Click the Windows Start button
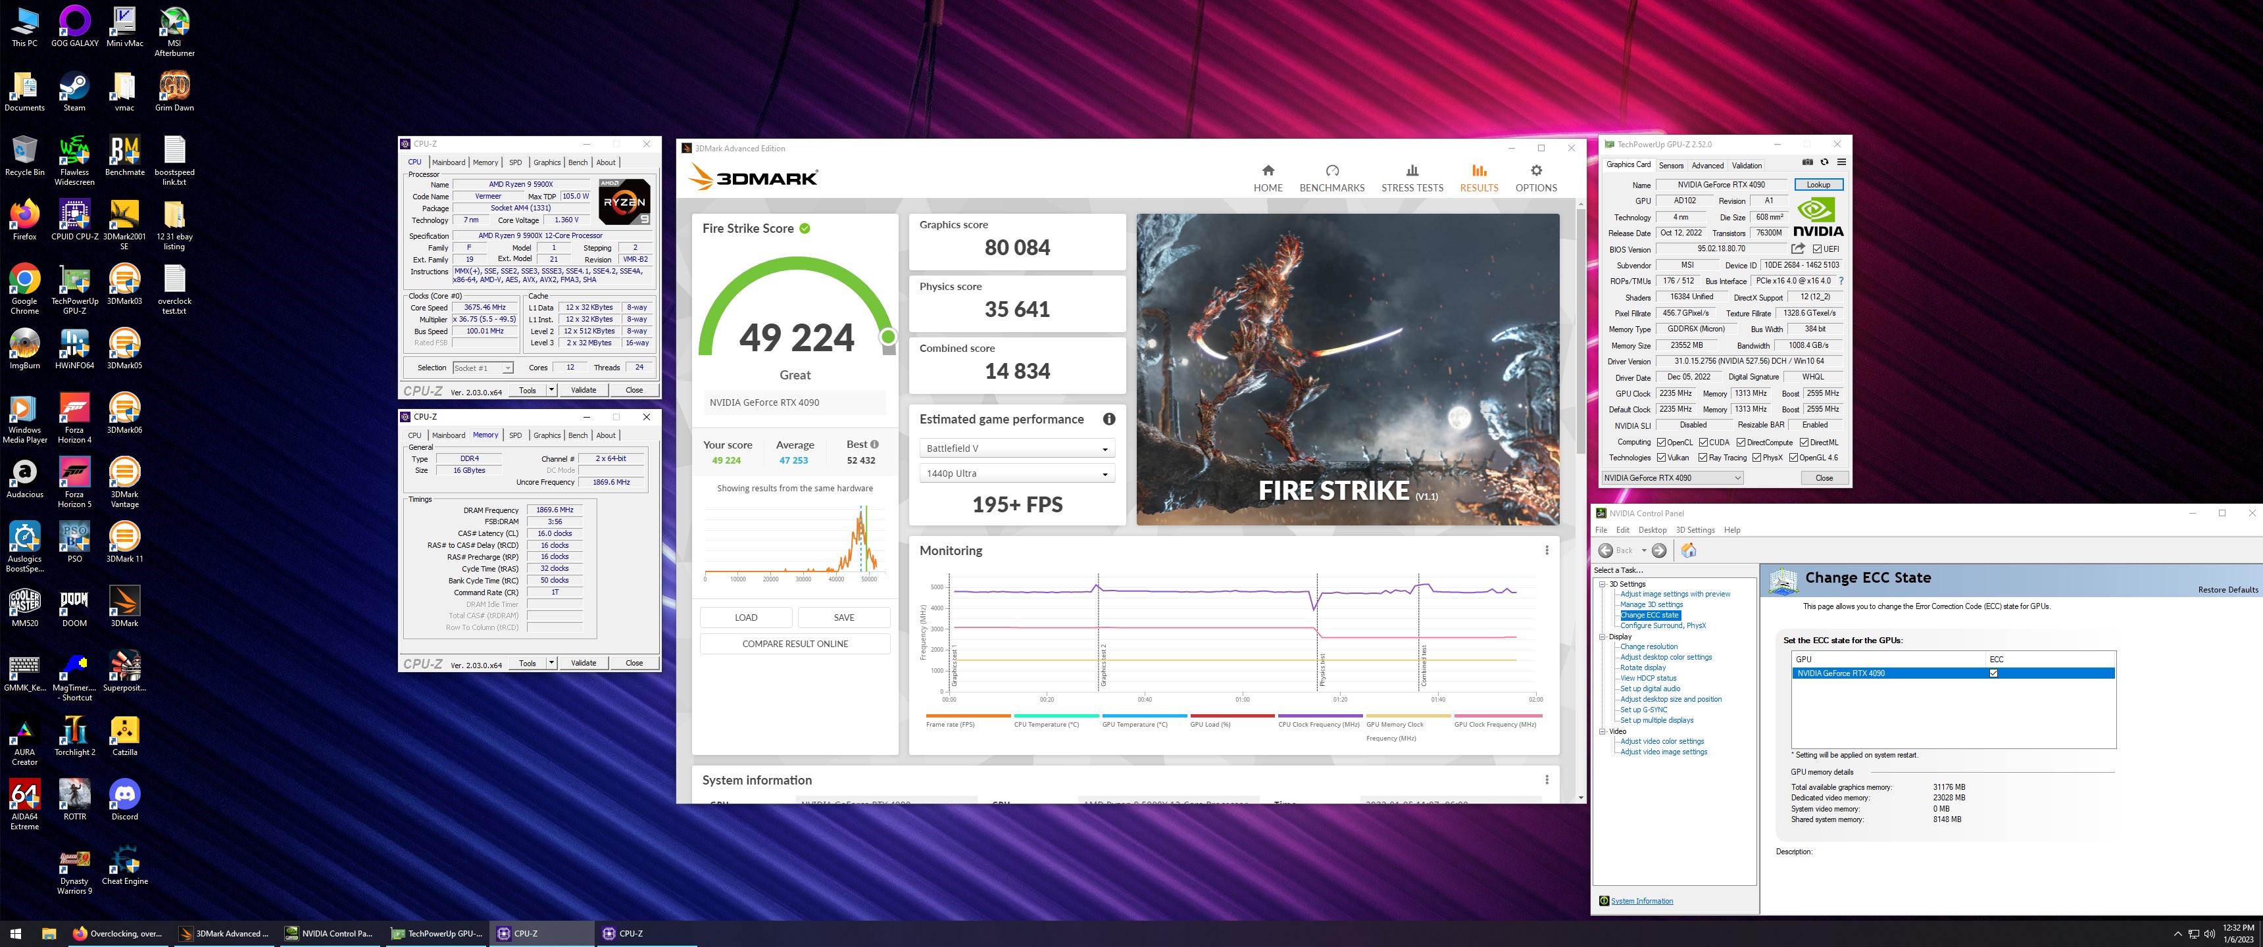 point(15,933)
